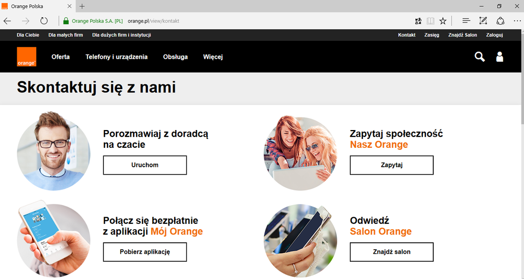The width and height of the screenshot is (524, 279).
Task: Click the Nasz Orange orange text
Action: (x=379, y=145)
